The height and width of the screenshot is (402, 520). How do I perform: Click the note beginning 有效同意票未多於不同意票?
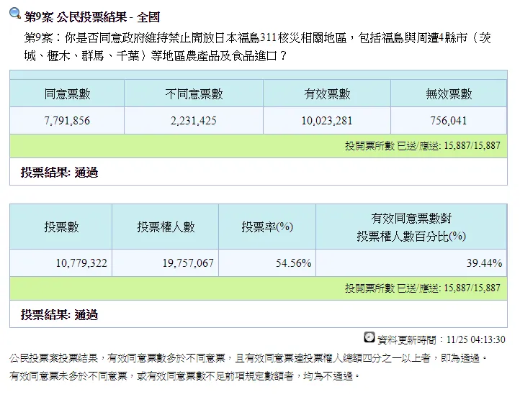184,376
